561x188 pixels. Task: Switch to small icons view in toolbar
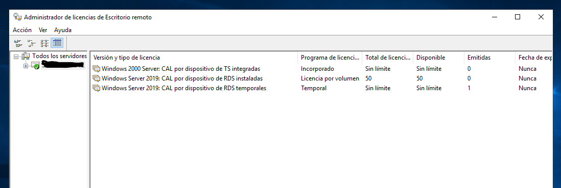(x=31, y=43)
